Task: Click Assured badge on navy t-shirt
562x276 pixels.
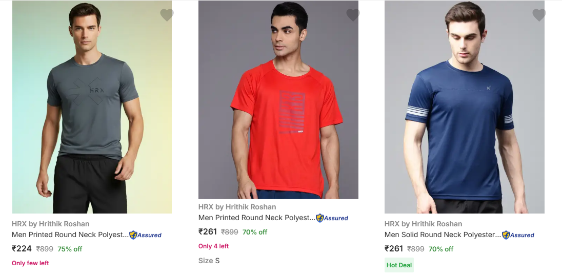Action: point(518,235)
